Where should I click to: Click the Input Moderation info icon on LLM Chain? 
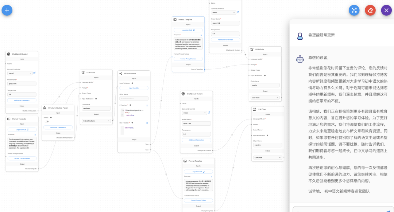(96, 99)
